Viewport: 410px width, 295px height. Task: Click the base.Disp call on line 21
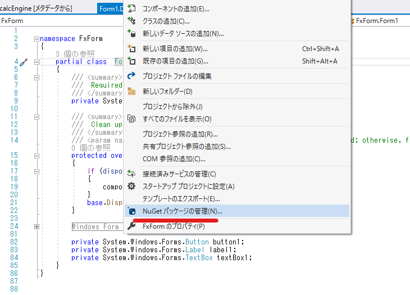pyautogui.click(x=104, y=203)
